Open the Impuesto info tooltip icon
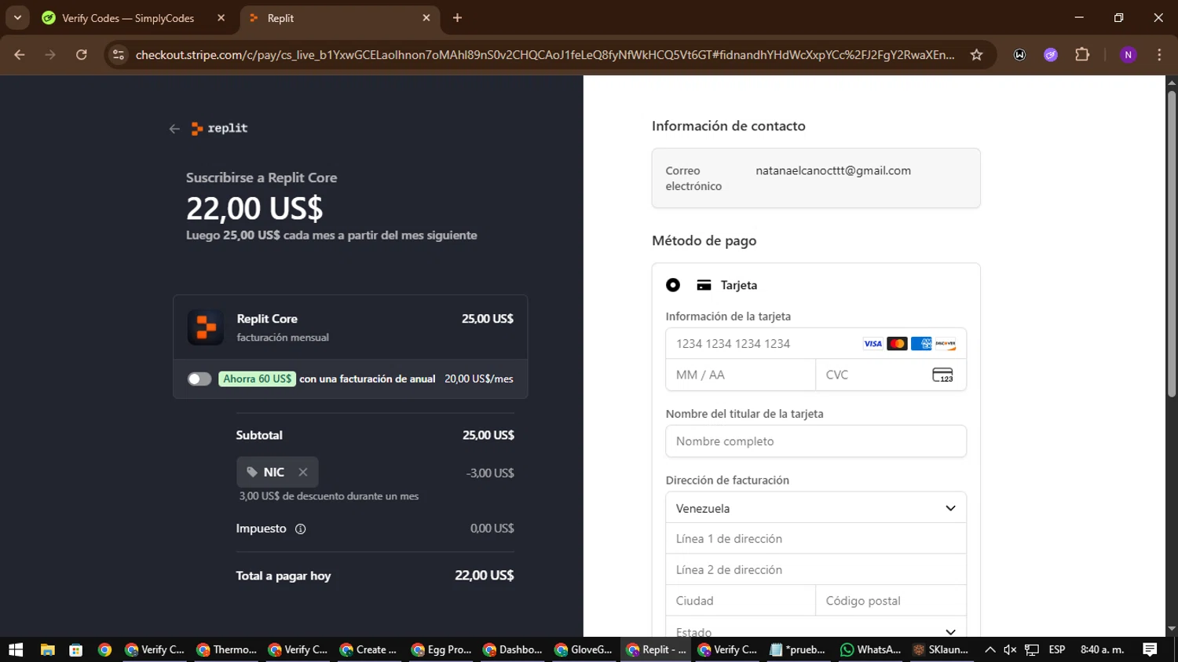Image resolution: width=1178 pixels, height=662 pixels. tap(300, 529)
